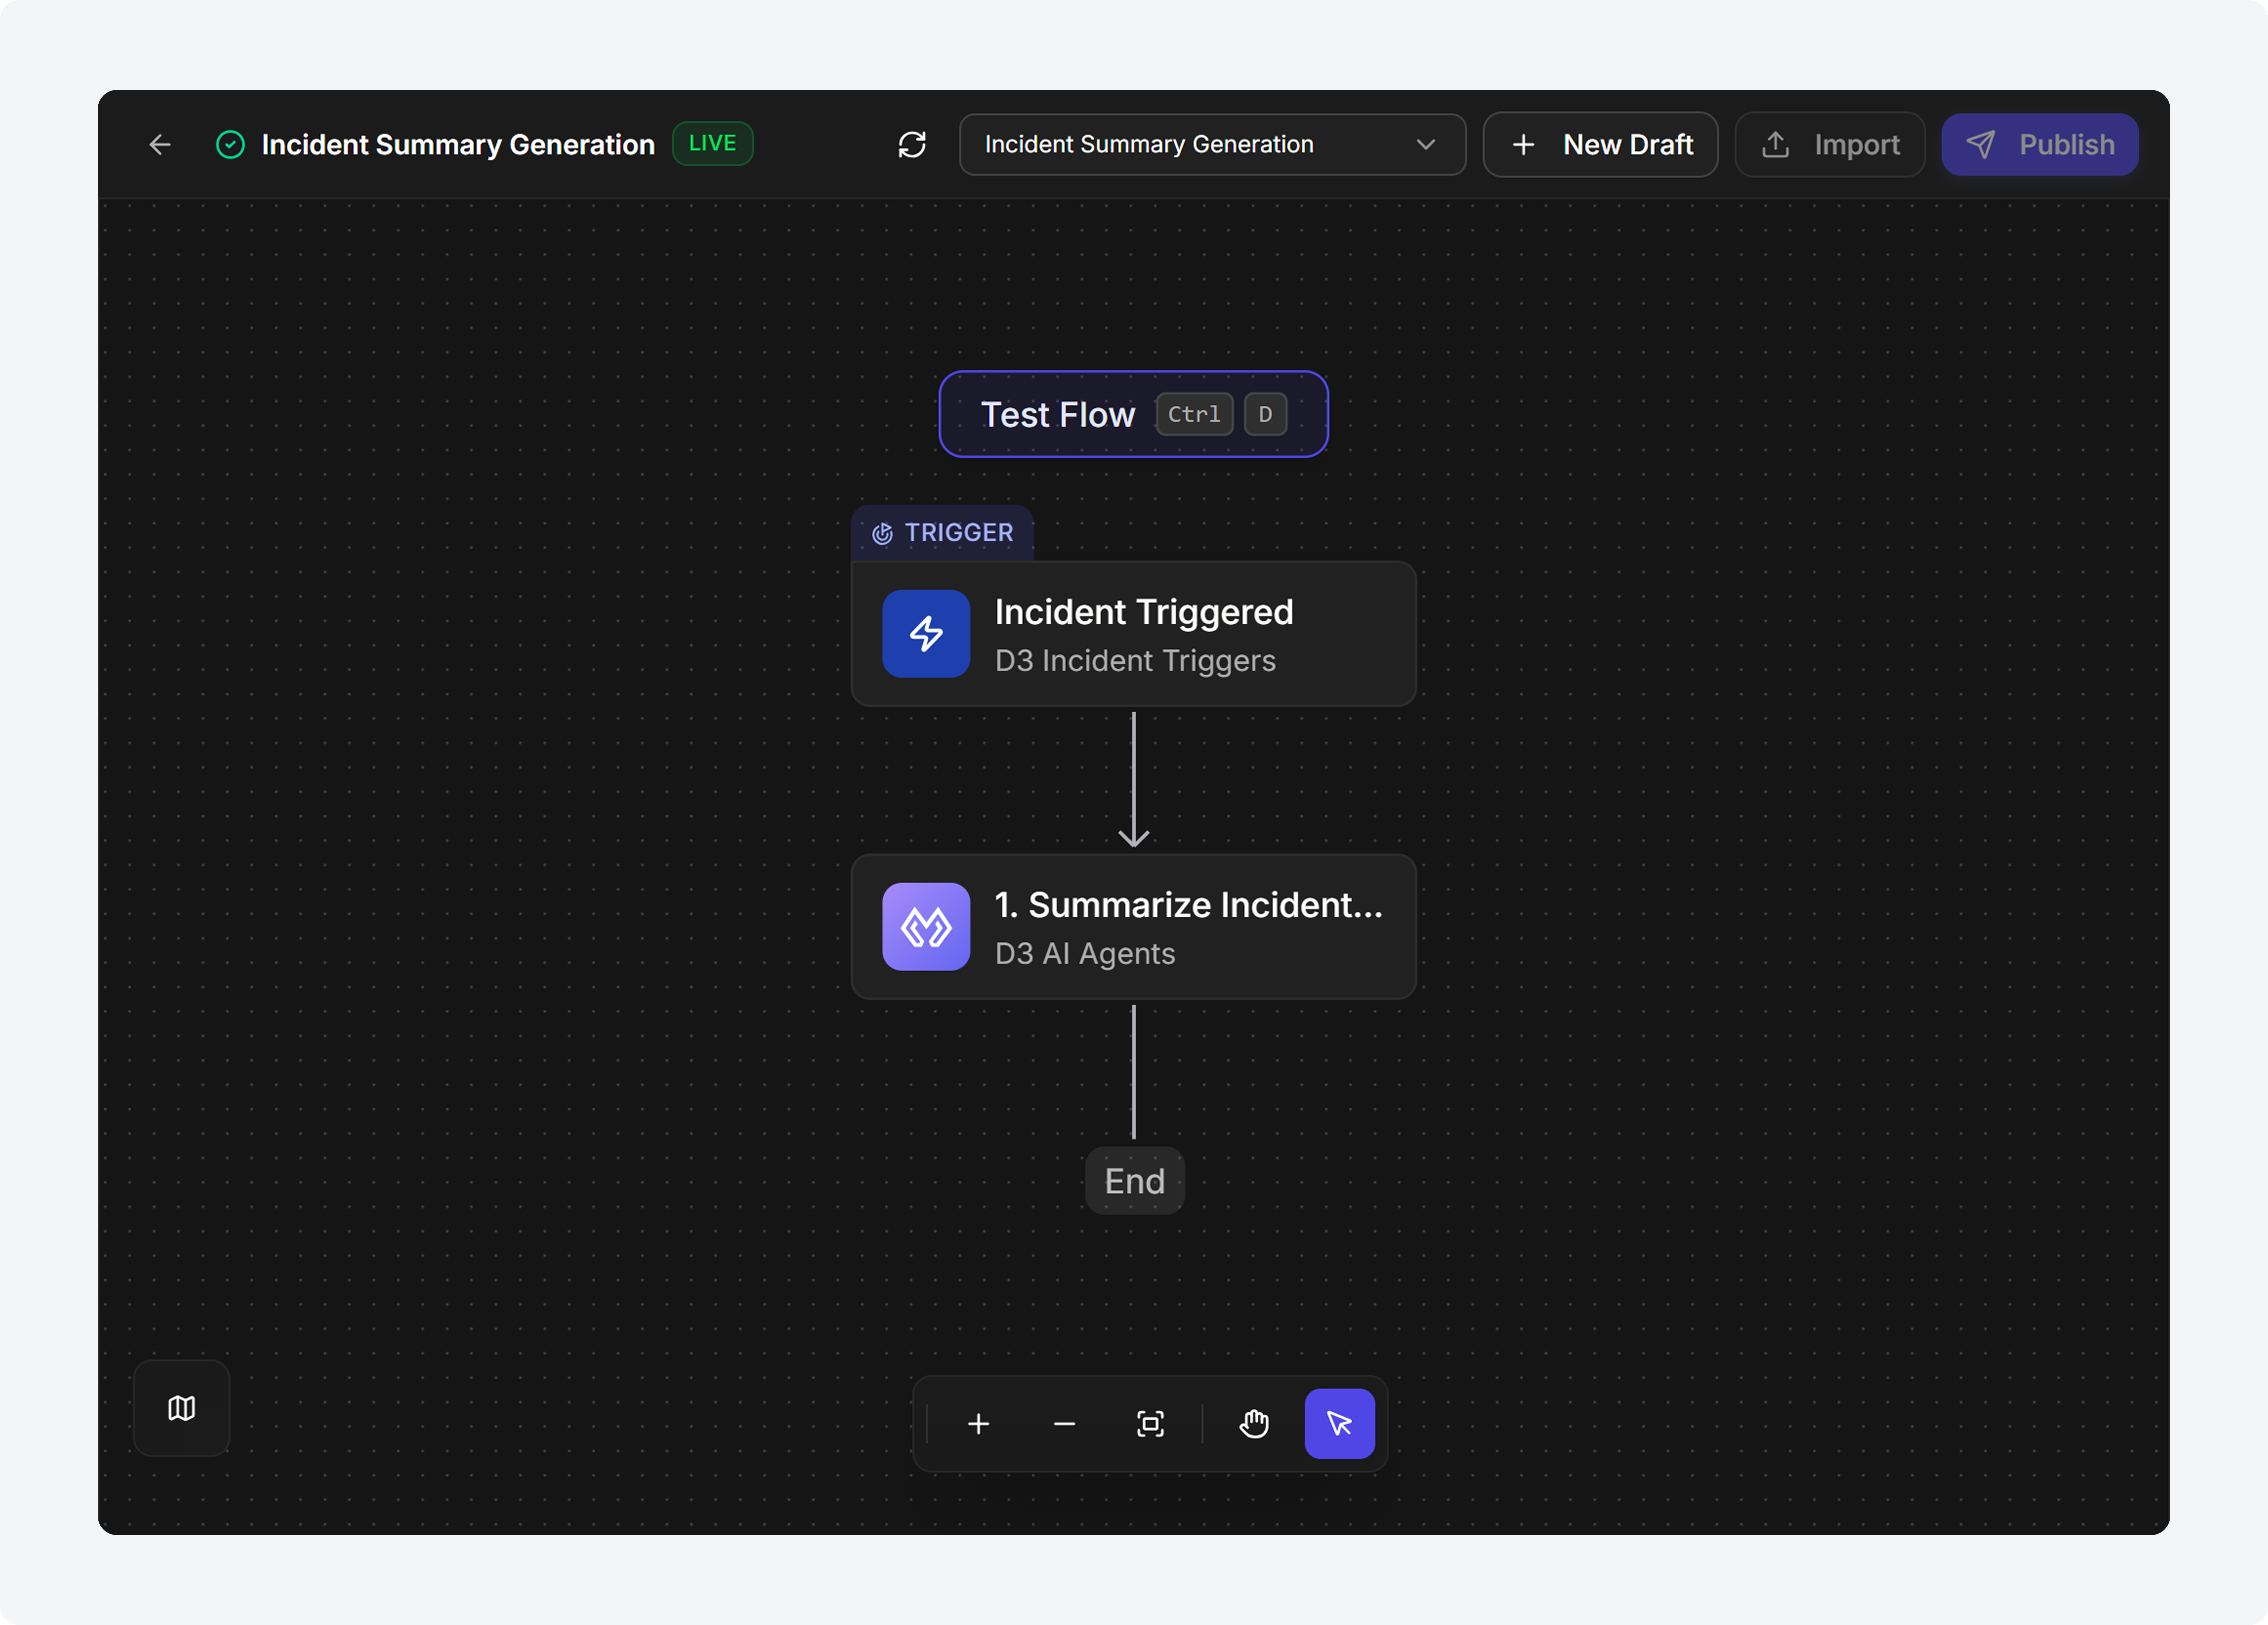Toggle the minimap panel
2268x1625 pixels.
(181, 1408)
